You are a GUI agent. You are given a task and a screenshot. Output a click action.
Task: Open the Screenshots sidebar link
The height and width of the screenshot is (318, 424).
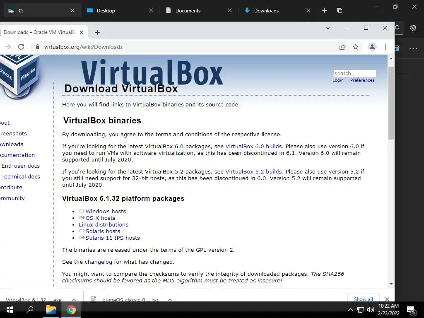(13, 133)
